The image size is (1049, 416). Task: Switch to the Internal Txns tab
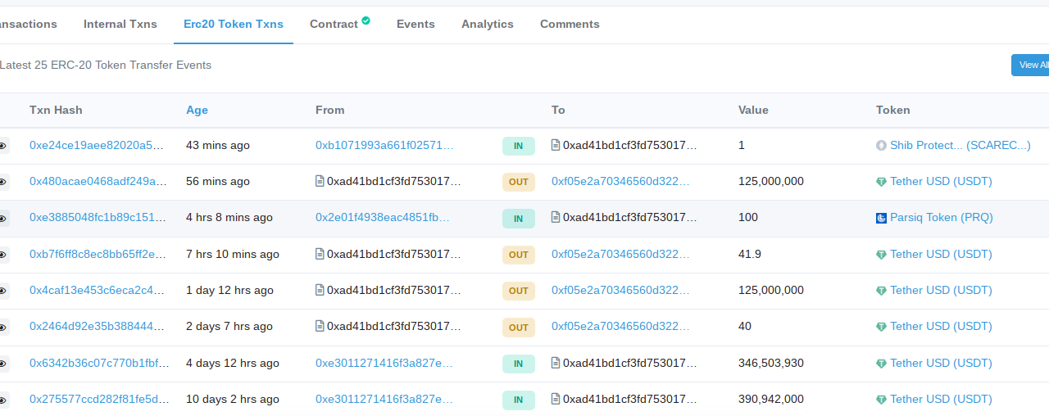(120, 24)
